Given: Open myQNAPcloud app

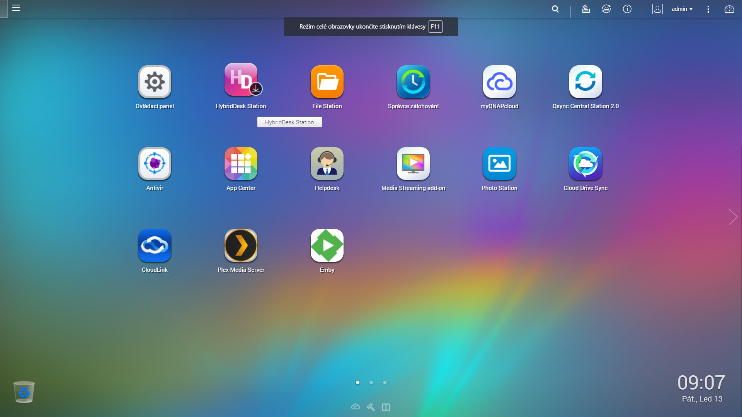Looking at the screenshot, I should point(499,82).
